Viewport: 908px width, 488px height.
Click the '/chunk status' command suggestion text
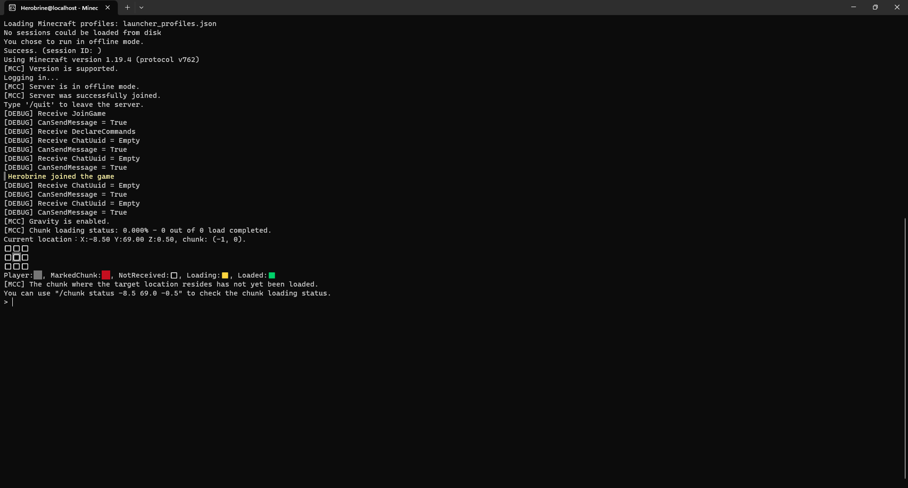118,293
